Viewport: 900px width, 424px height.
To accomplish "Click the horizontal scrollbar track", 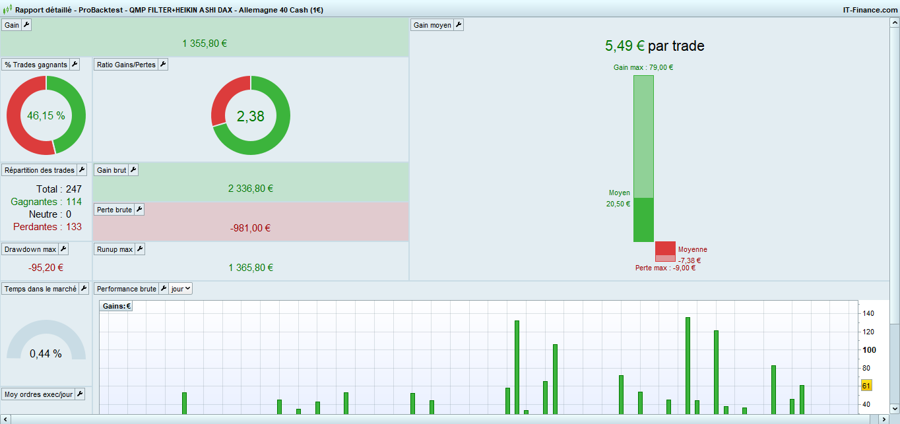I will coord(443,419).
